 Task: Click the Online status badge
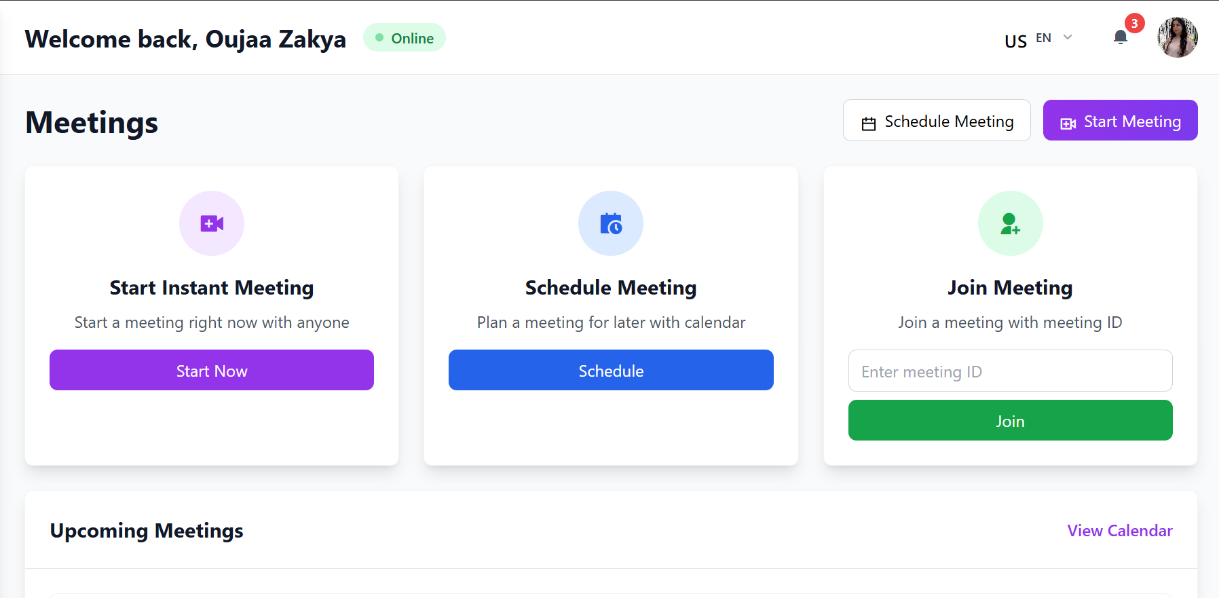tap(405, 38)
